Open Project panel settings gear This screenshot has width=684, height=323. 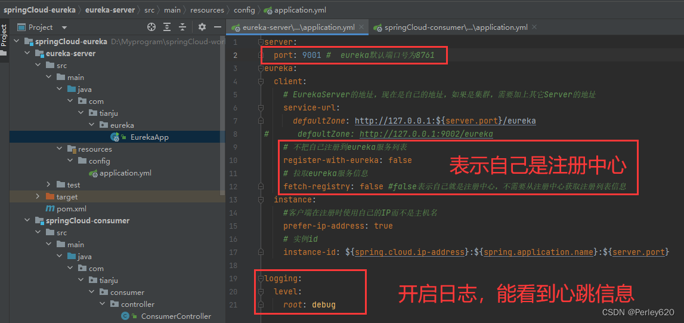(x=202, y=27)
